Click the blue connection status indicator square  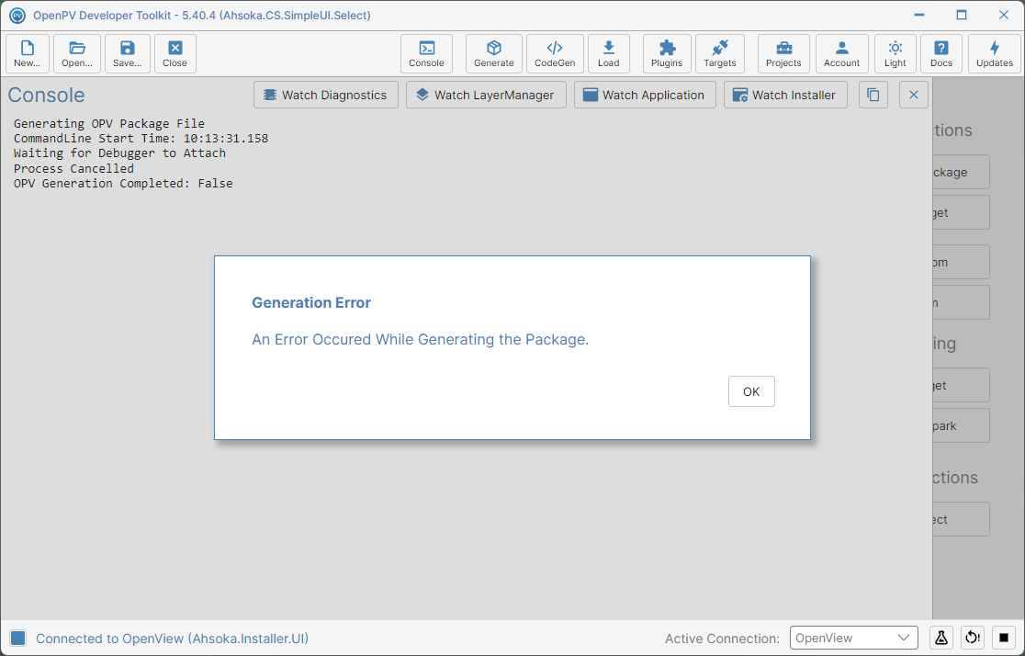18,639
